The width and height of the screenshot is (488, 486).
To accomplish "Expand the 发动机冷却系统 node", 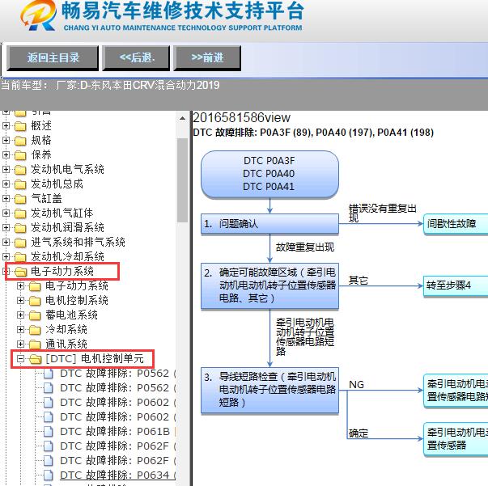I will tap(6, 256).
